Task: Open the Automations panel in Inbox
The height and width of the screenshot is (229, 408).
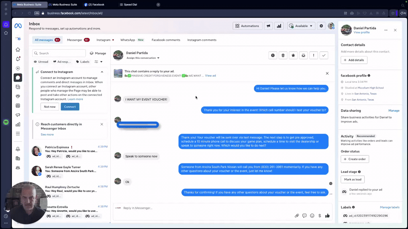Action: (x=247, y=26)
